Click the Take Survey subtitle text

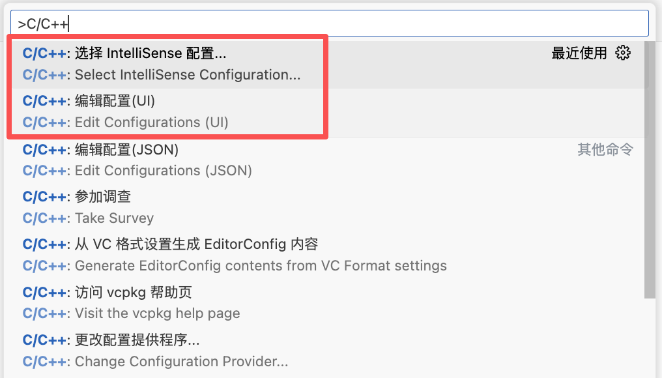pos(114,218)
